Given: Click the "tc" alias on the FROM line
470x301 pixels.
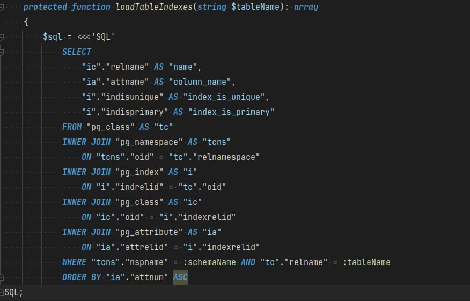Looking at the screenshot, I should (x=163, y=127).
